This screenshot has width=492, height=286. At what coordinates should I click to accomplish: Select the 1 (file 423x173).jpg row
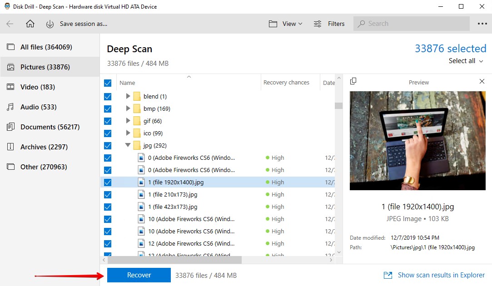(x=218, y=207)
